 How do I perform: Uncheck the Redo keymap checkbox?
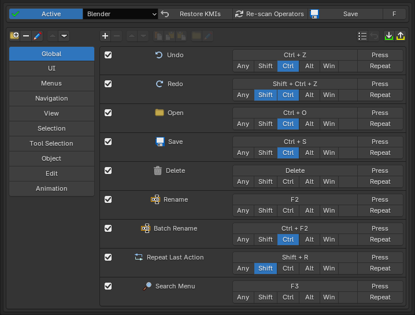(108, 84)
